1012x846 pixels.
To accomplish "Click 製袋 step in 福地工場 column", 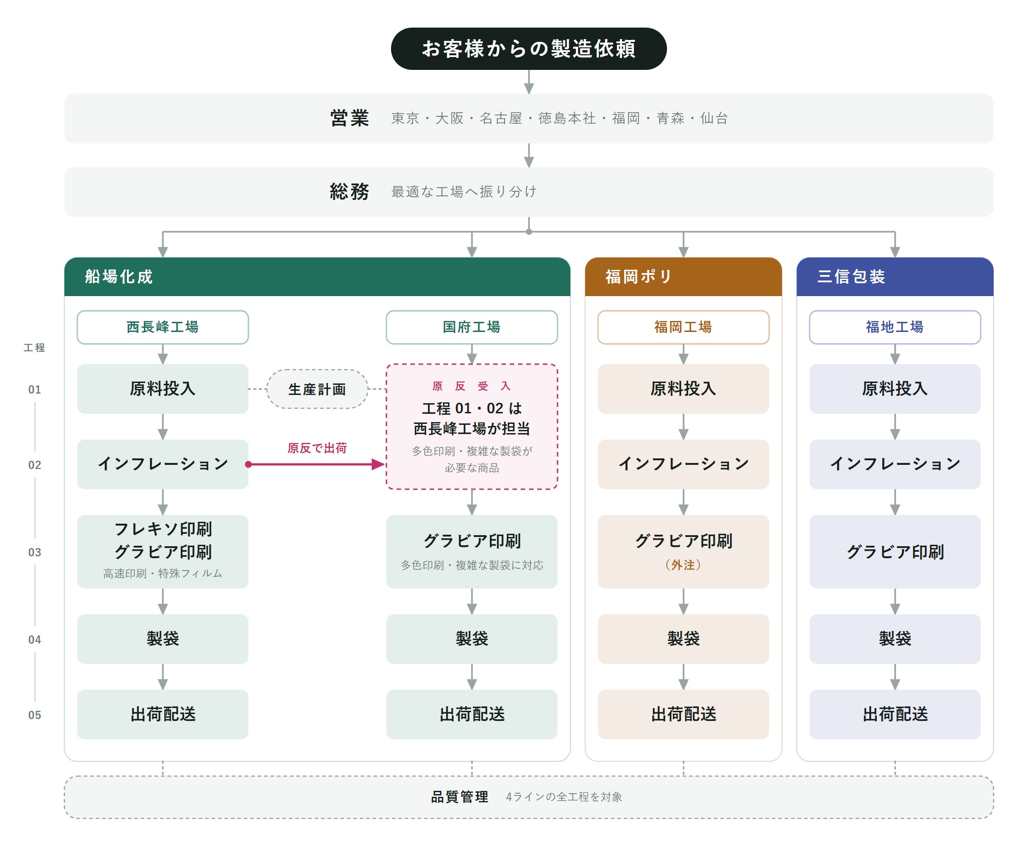I will point(895,639).
